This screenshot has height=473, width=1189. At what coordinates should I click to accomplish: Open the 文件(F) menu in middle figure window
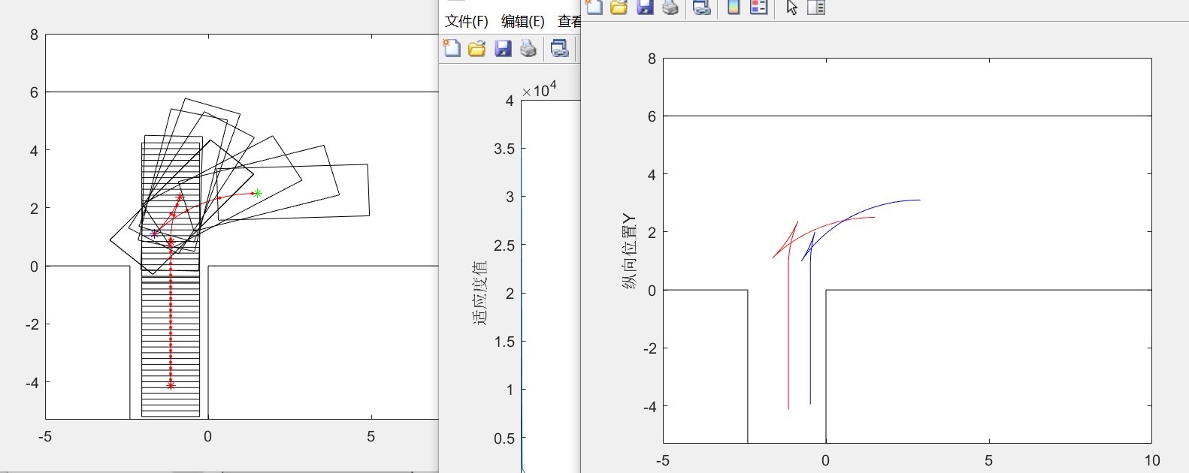[466, 21]
